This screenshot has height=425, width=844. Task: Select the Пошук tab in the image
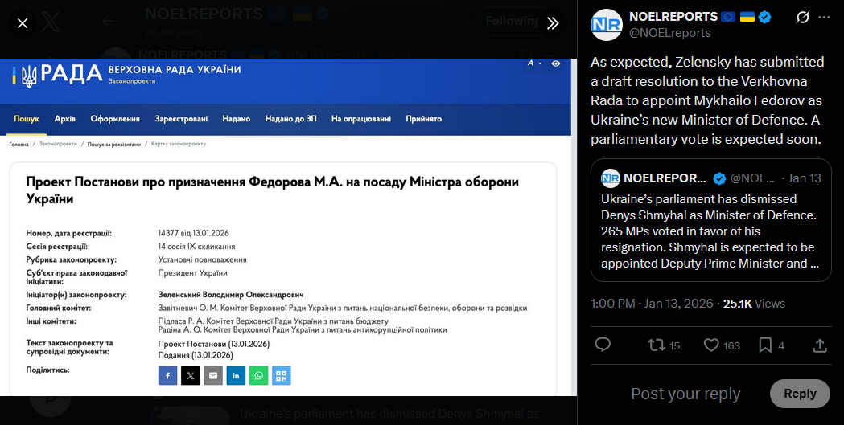27,119
